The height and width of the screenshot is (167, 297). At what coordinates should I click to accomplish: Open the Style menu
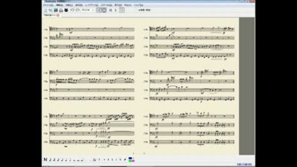coord(106,5)
